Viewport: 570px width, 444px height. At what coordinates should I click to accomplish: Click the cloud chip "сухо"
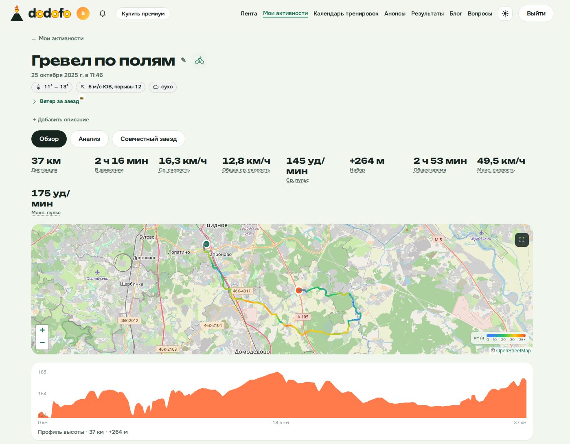tap(163, 87)
